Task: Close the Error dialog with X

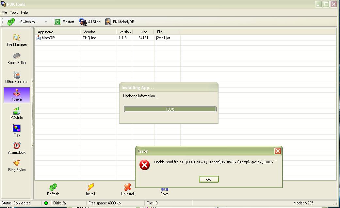Action: point(278,151)
